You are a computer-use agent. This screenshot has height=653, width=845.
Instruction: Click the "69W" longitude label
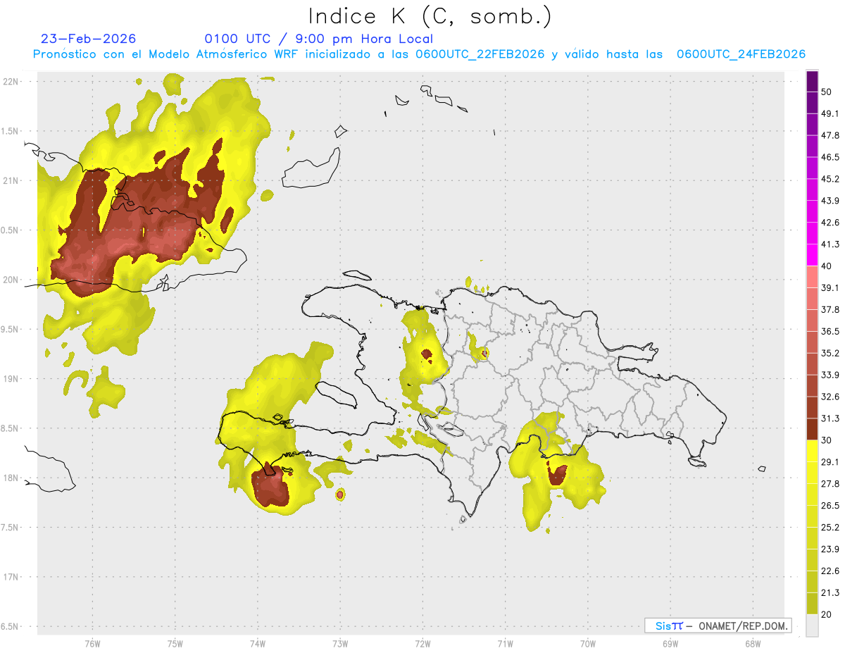tap(670, 643)
